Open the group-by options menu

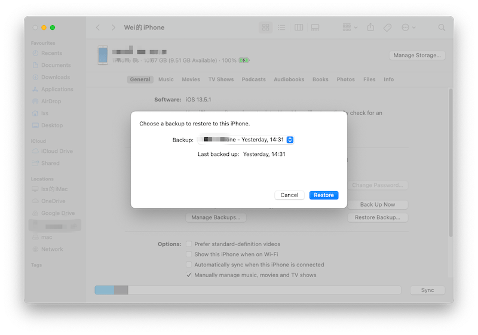click(350, 27)
